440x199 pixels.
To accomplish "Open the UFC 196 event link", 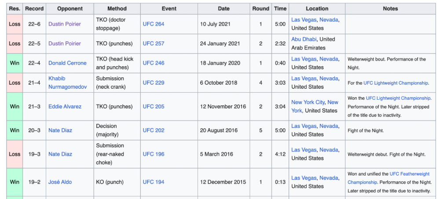I will pyautogui.click(x=154, y=154).
